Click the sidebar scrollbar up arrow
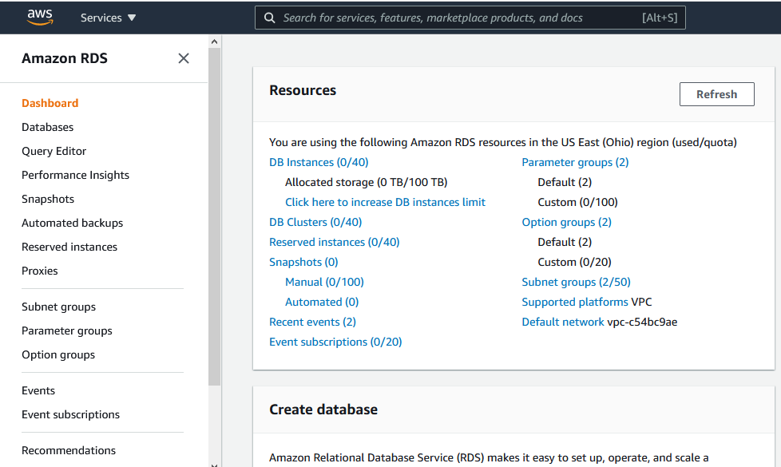 (x=215, y=42)
